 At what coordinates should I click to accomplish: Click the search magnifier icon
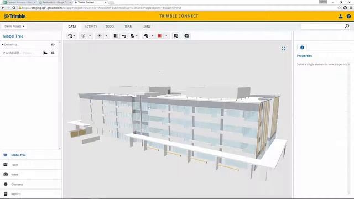(347, 27)
